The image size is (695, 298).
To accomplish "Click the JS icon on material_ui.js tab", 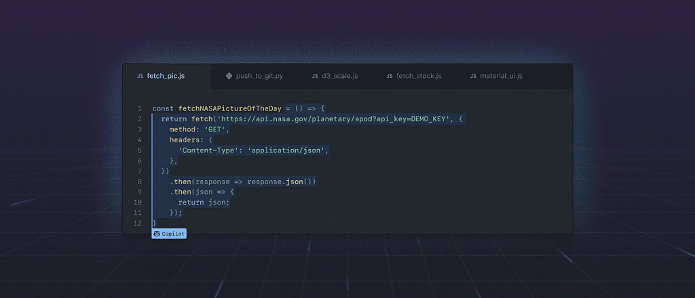I will tap(473, 76).
